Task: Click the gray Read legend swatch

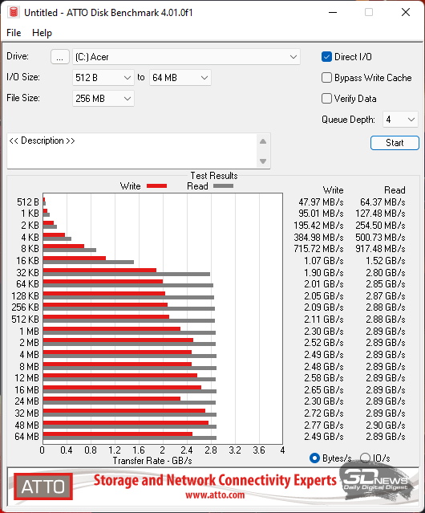Action: (223, 185)
